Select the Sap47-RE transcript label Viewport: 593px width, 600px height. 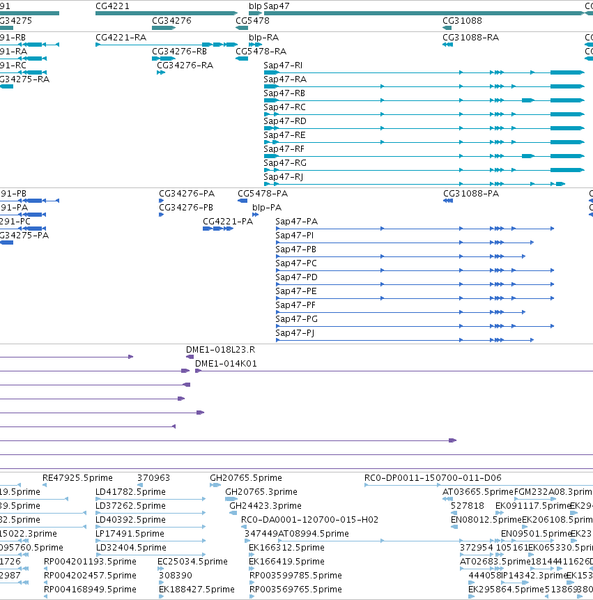[x=284, y=135]
